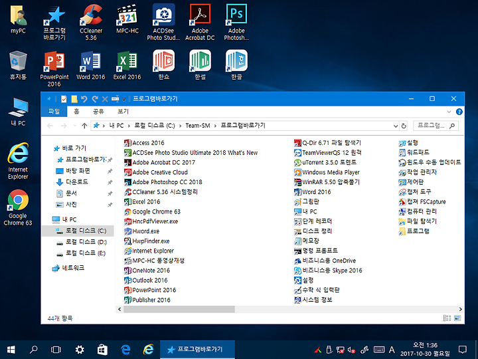
Task: Click Undo icon in quick access toolbar
Action: [84, 99]
